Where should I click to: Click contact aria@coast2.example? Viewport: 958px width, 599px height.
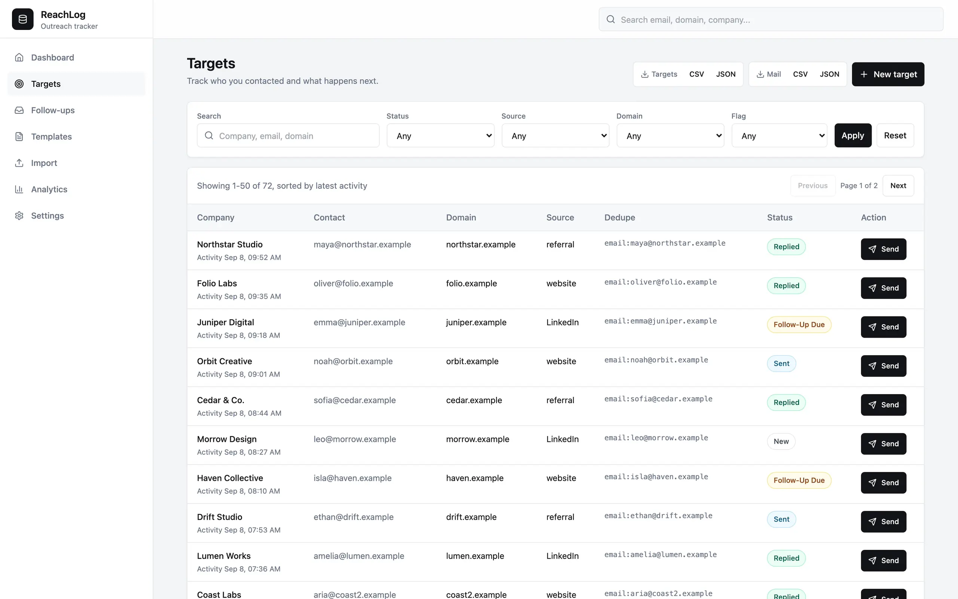point(354,594)
